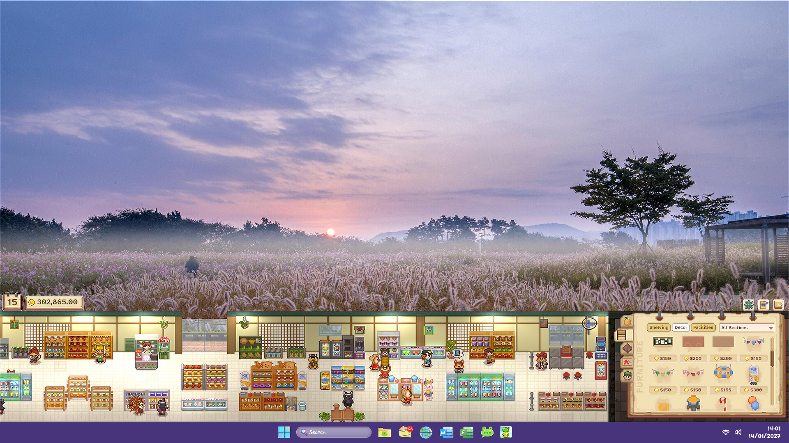
Task: Click the gold coin balance 302,865.00
Action: pyautogui.click(x=54, y=302)
